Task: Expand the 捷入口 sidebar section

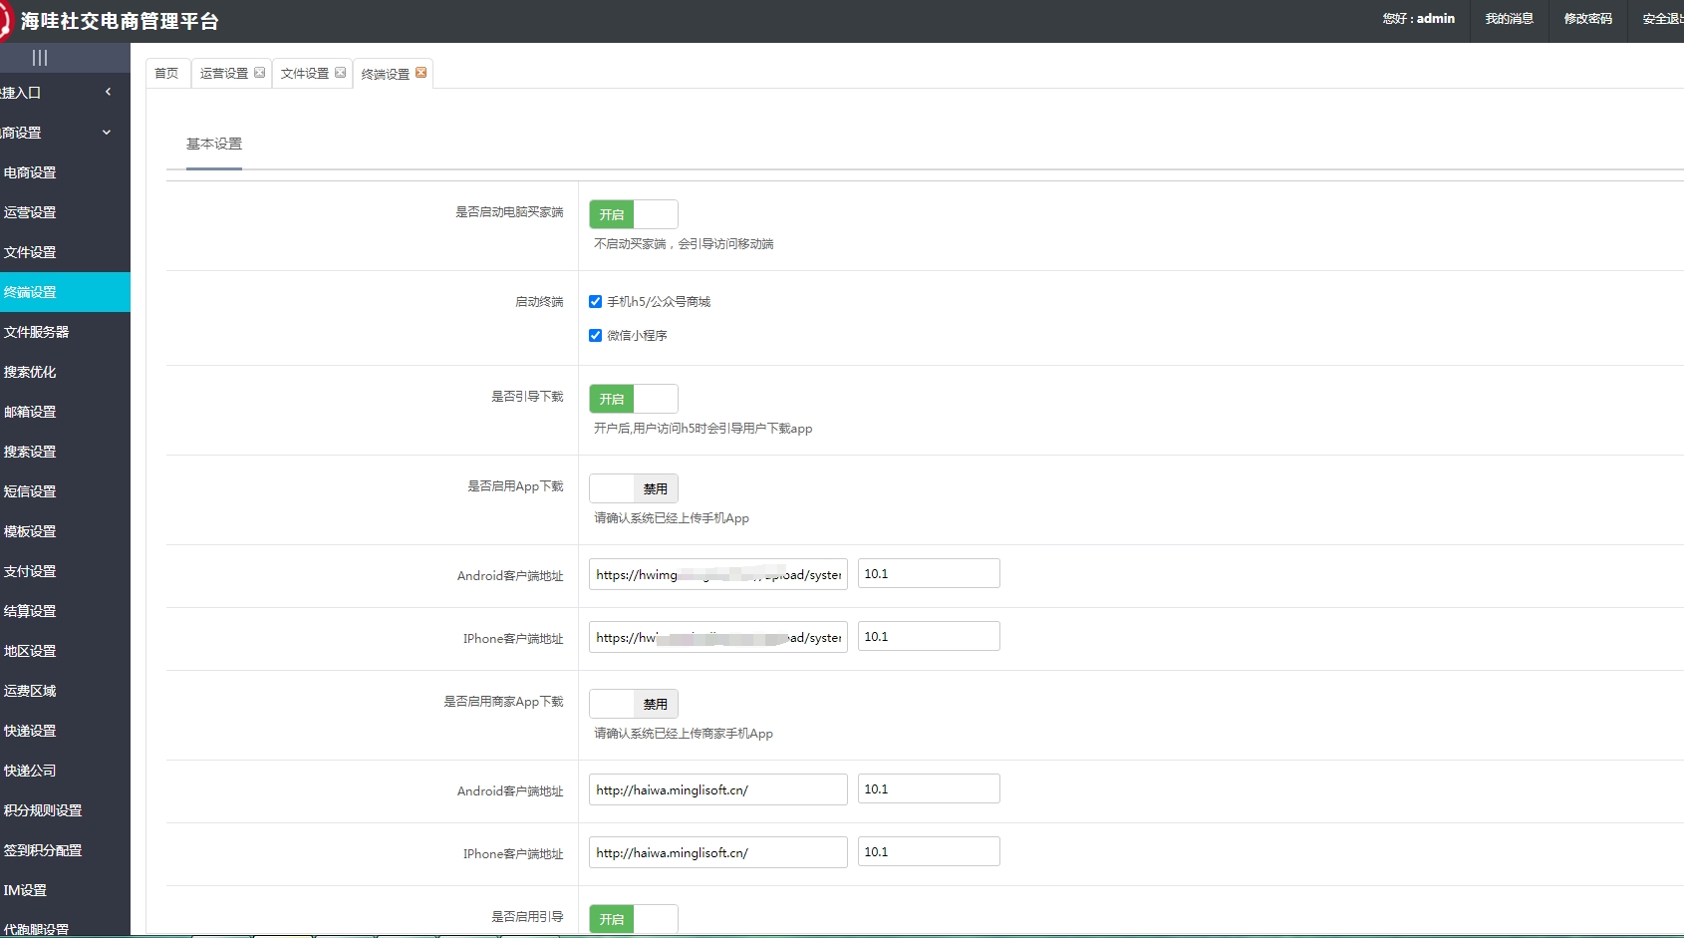Action: coord(108,91)
